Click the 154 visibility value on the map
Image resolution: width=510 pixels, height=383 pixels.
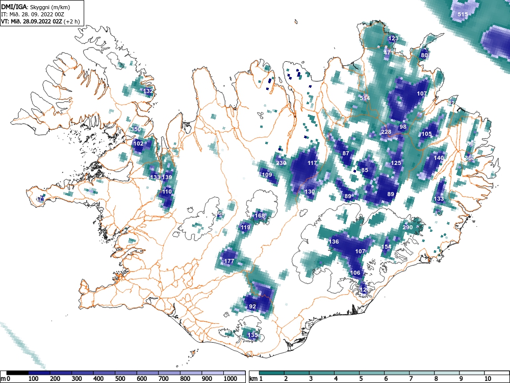coord(386,247)
